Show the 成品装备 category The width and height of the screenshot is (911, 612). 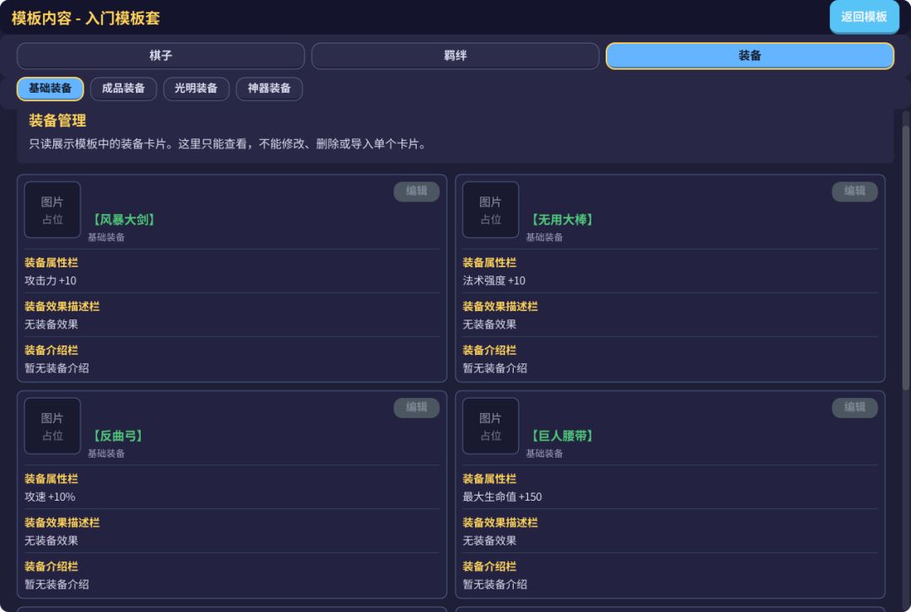[123, 89]
